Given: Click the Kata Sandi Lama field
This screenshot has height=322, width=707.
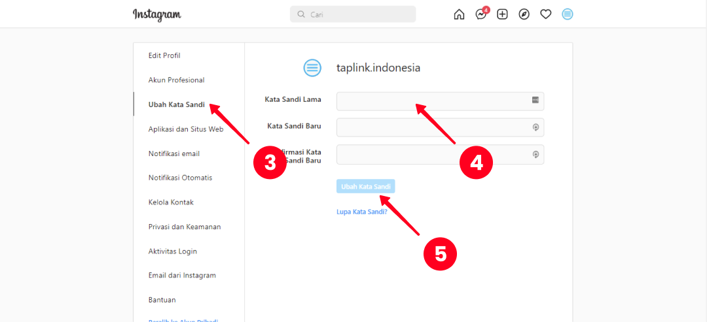Looking at the screenshot, I should click(x=440, y=101).
